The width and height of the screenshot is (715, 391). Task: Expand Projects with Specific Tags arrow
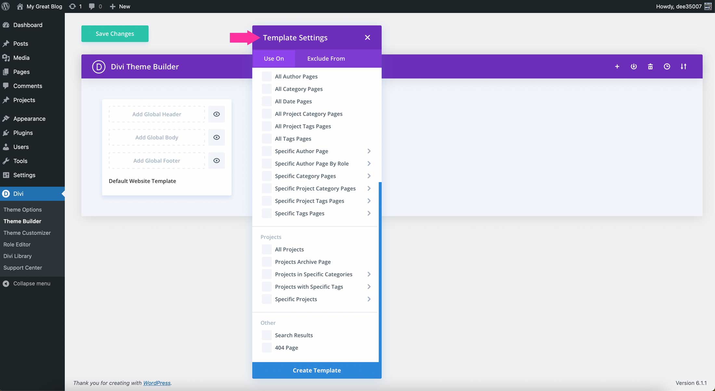tap(369, 287)
